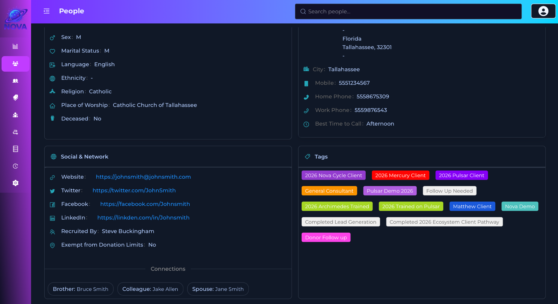Open the johnsmith.com website link
This screenshot has width=558, height=304.
point(143,177)
